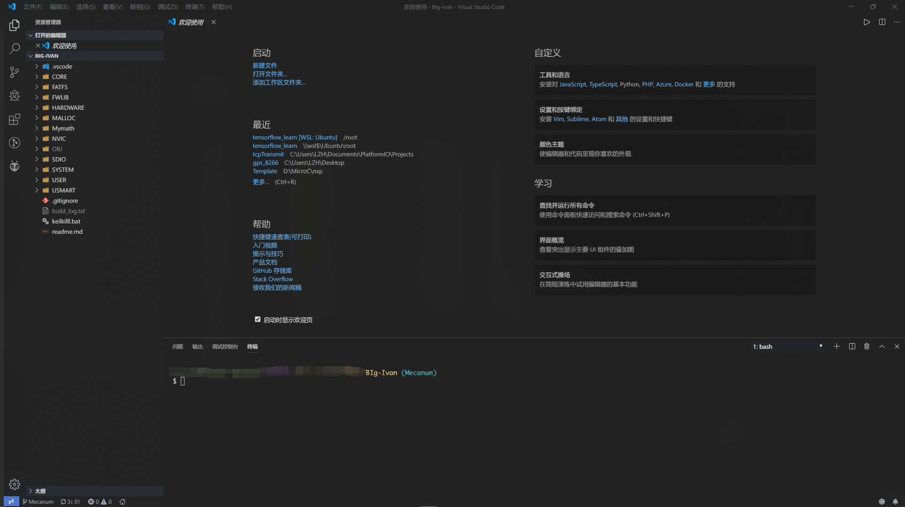Open the GitHub 存储库 link

[272, 270]
